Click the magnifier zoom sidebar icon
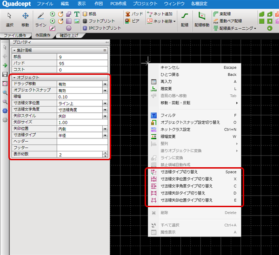The image size is (279, 255). coord(5,92)
